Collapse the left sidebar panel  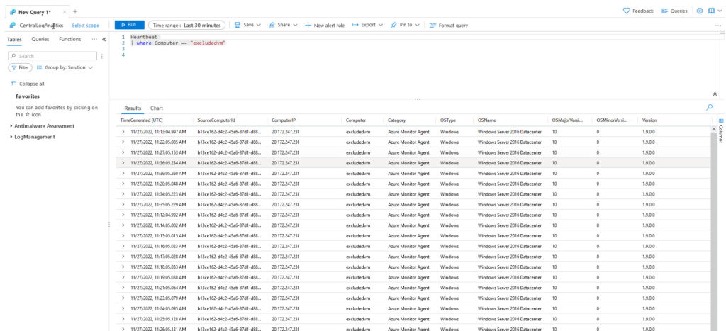pyautogui.click(x=104, y=40)
